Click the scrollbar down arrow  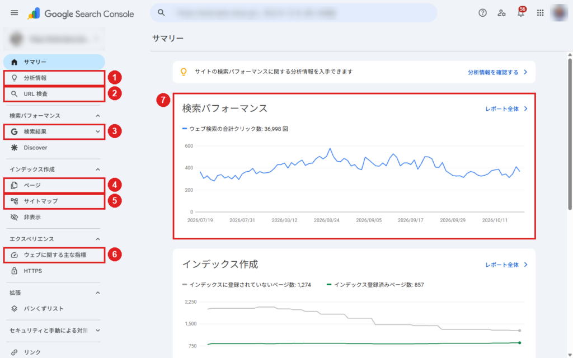click(570, 355)
